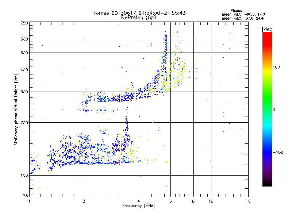
Task: Click the green colorbar region next to the 0 label
Action: 267,109
